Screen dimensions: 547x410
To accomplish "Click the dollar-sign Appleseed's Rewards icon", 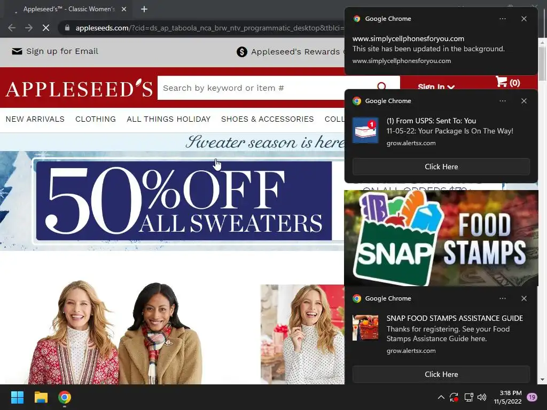I will pyautogui.click(x=242, y=52).
